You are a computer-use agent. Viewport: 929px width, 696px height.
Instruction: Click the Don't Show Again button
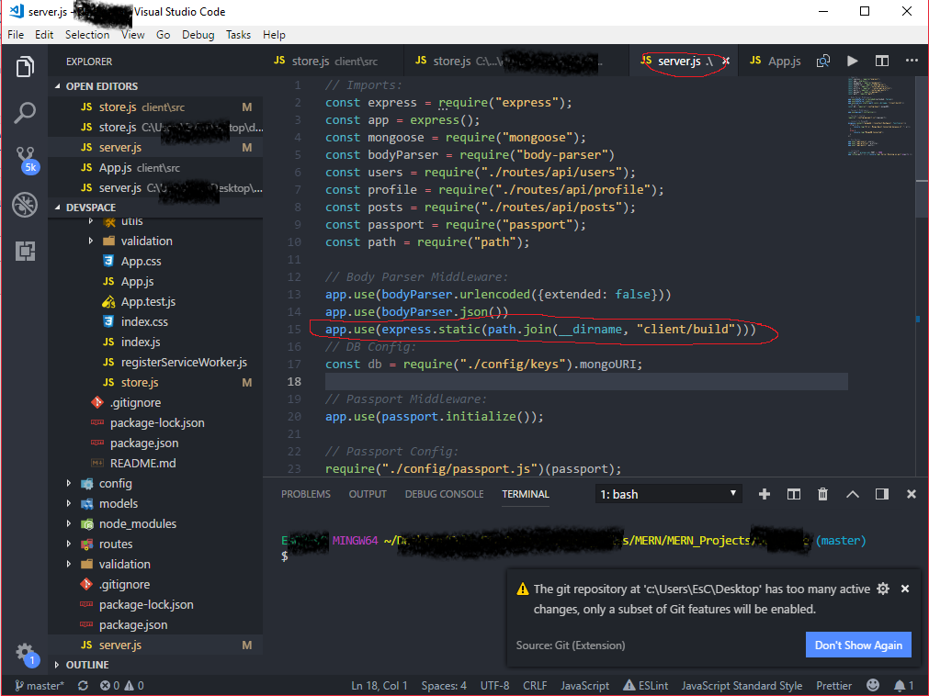[x=858, y=645]
